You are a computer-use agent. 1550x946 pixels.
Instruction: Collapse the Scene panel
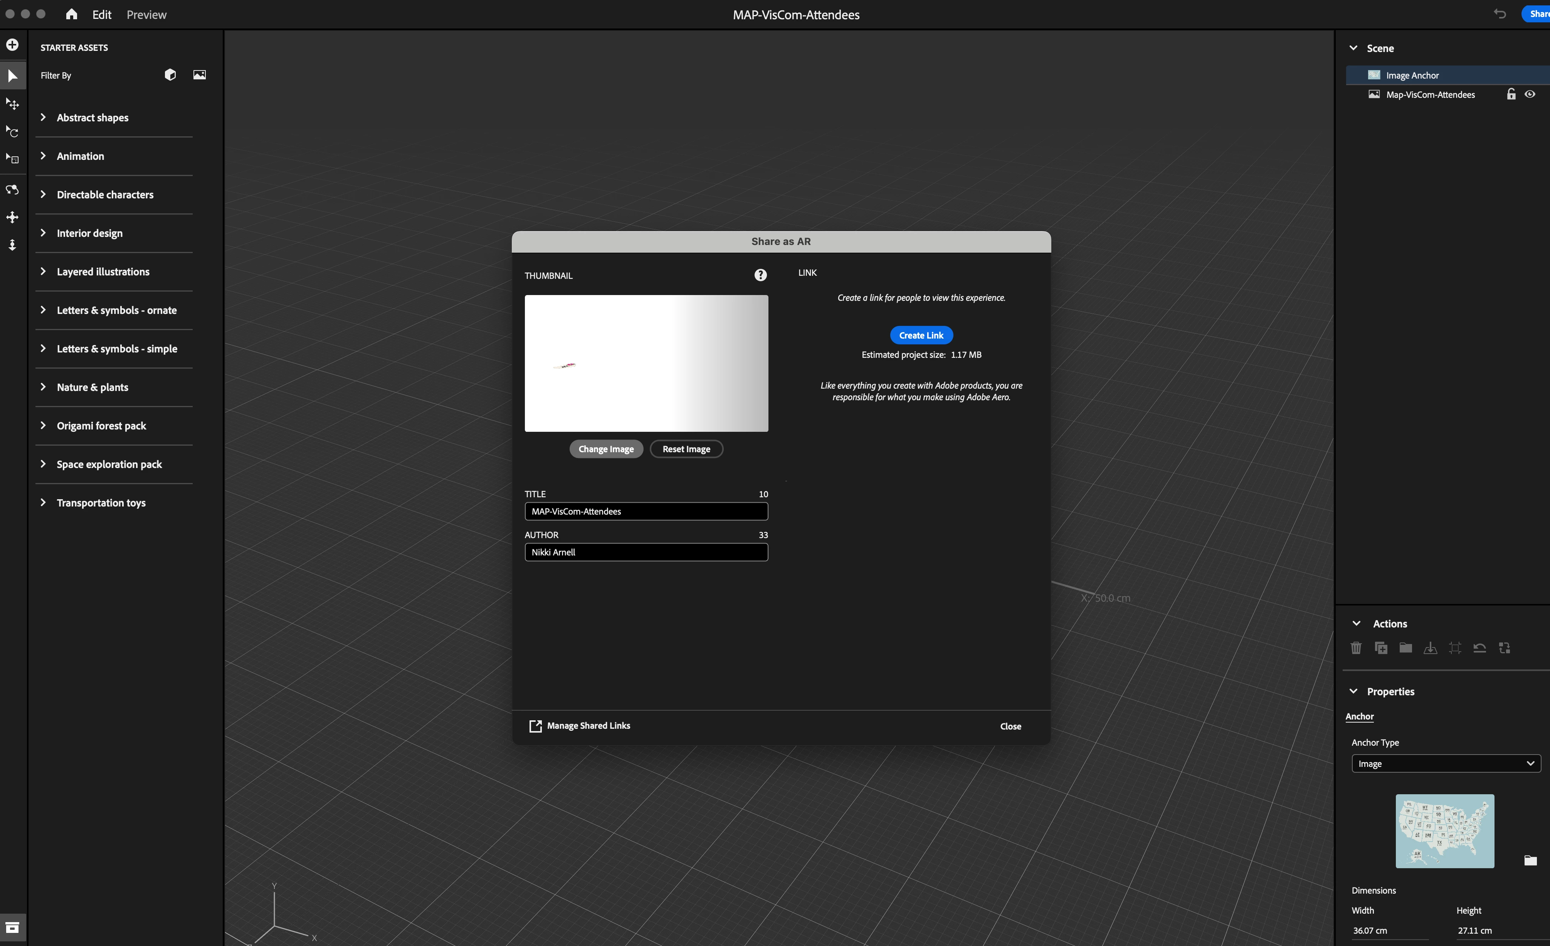click(x=1354, y=49)
